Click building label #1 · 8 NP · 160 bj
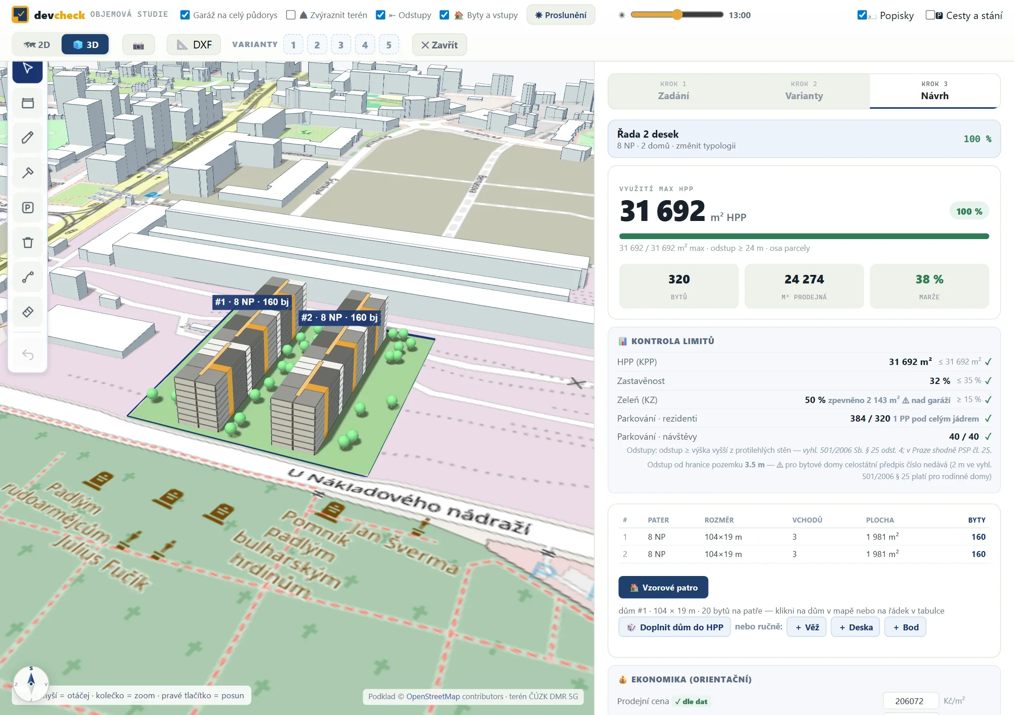The image size is (1014, 715). [252, 302]
